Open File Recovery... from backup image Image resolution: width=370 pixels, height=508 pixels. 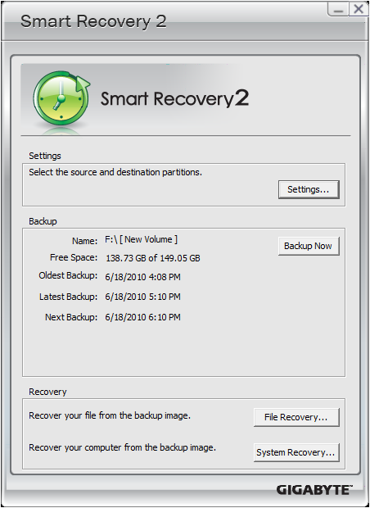pyautogui.click(x=296, y=417)
